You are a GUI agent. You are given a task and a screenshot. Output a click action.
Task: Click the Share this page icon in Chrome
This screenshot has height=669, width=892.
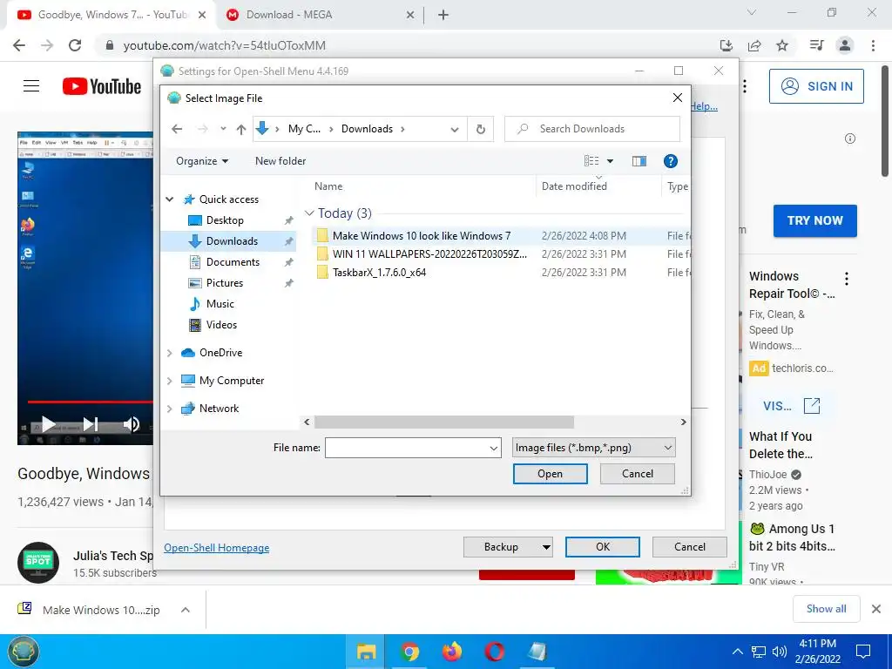(x=754, y=45)
